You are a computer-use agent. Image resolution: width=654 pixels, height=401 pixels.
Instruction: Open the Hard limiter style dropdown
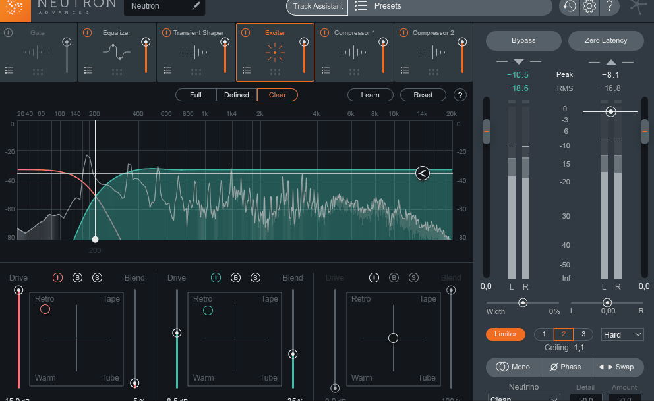coord(622,334)
